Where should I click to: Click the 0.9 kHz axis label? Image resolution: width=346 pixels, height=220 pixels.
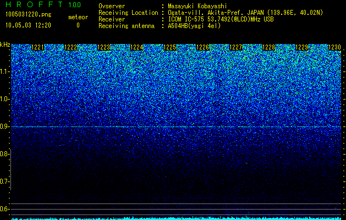(x=4, y=127)
